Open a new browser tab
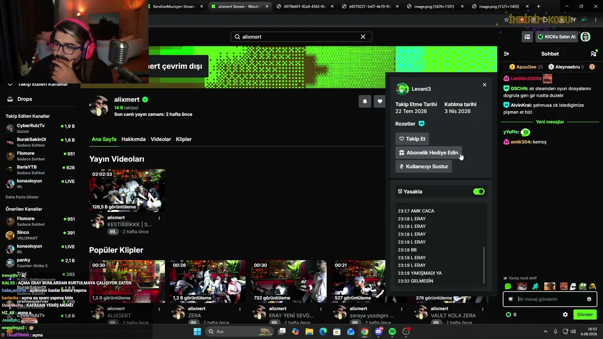The image size is (603, 339). point(538,7)
